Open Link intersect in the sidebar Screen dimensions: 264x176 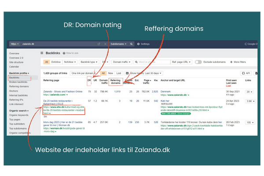(x=16, y=104)
